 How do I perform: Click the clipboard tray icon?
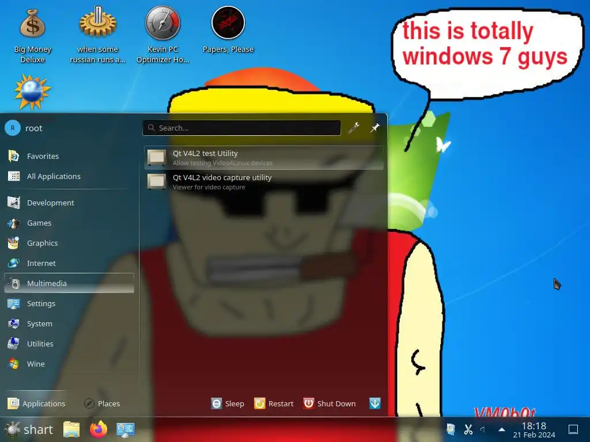tap(451, 429)
